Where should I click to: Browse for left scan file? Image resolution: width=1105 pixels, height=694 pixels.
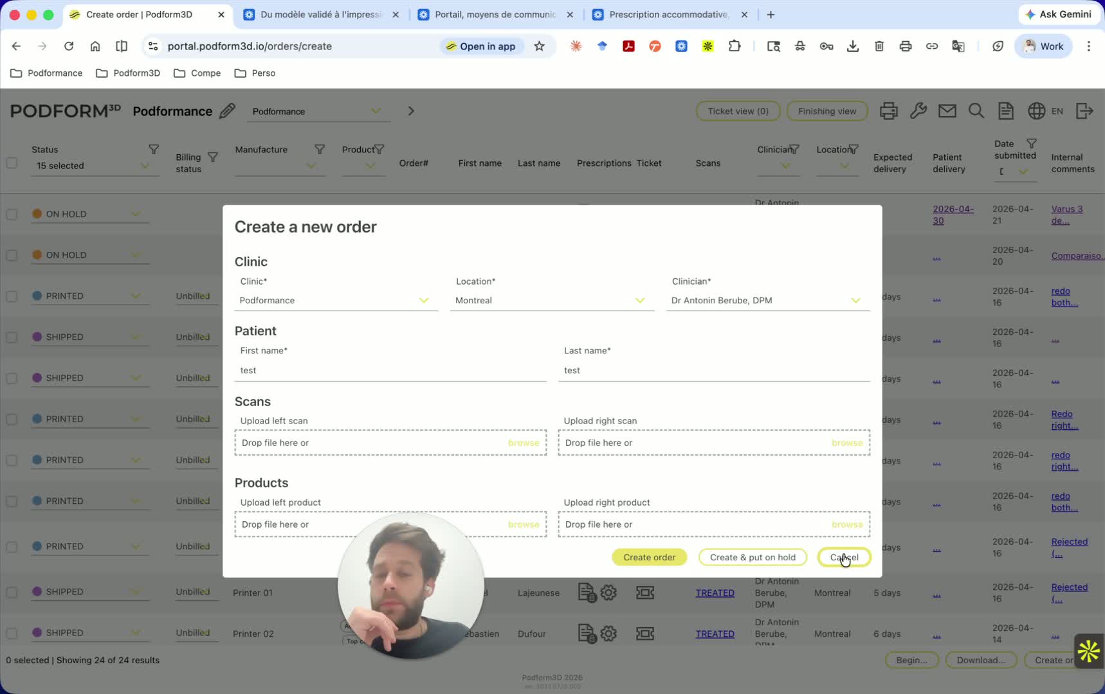tap(524, 443)
